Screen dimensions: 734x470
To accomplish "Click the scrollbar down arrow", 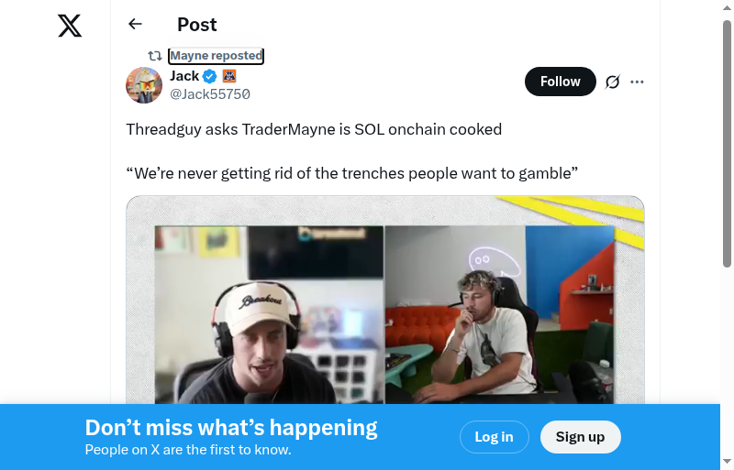I will pos(727,462).
